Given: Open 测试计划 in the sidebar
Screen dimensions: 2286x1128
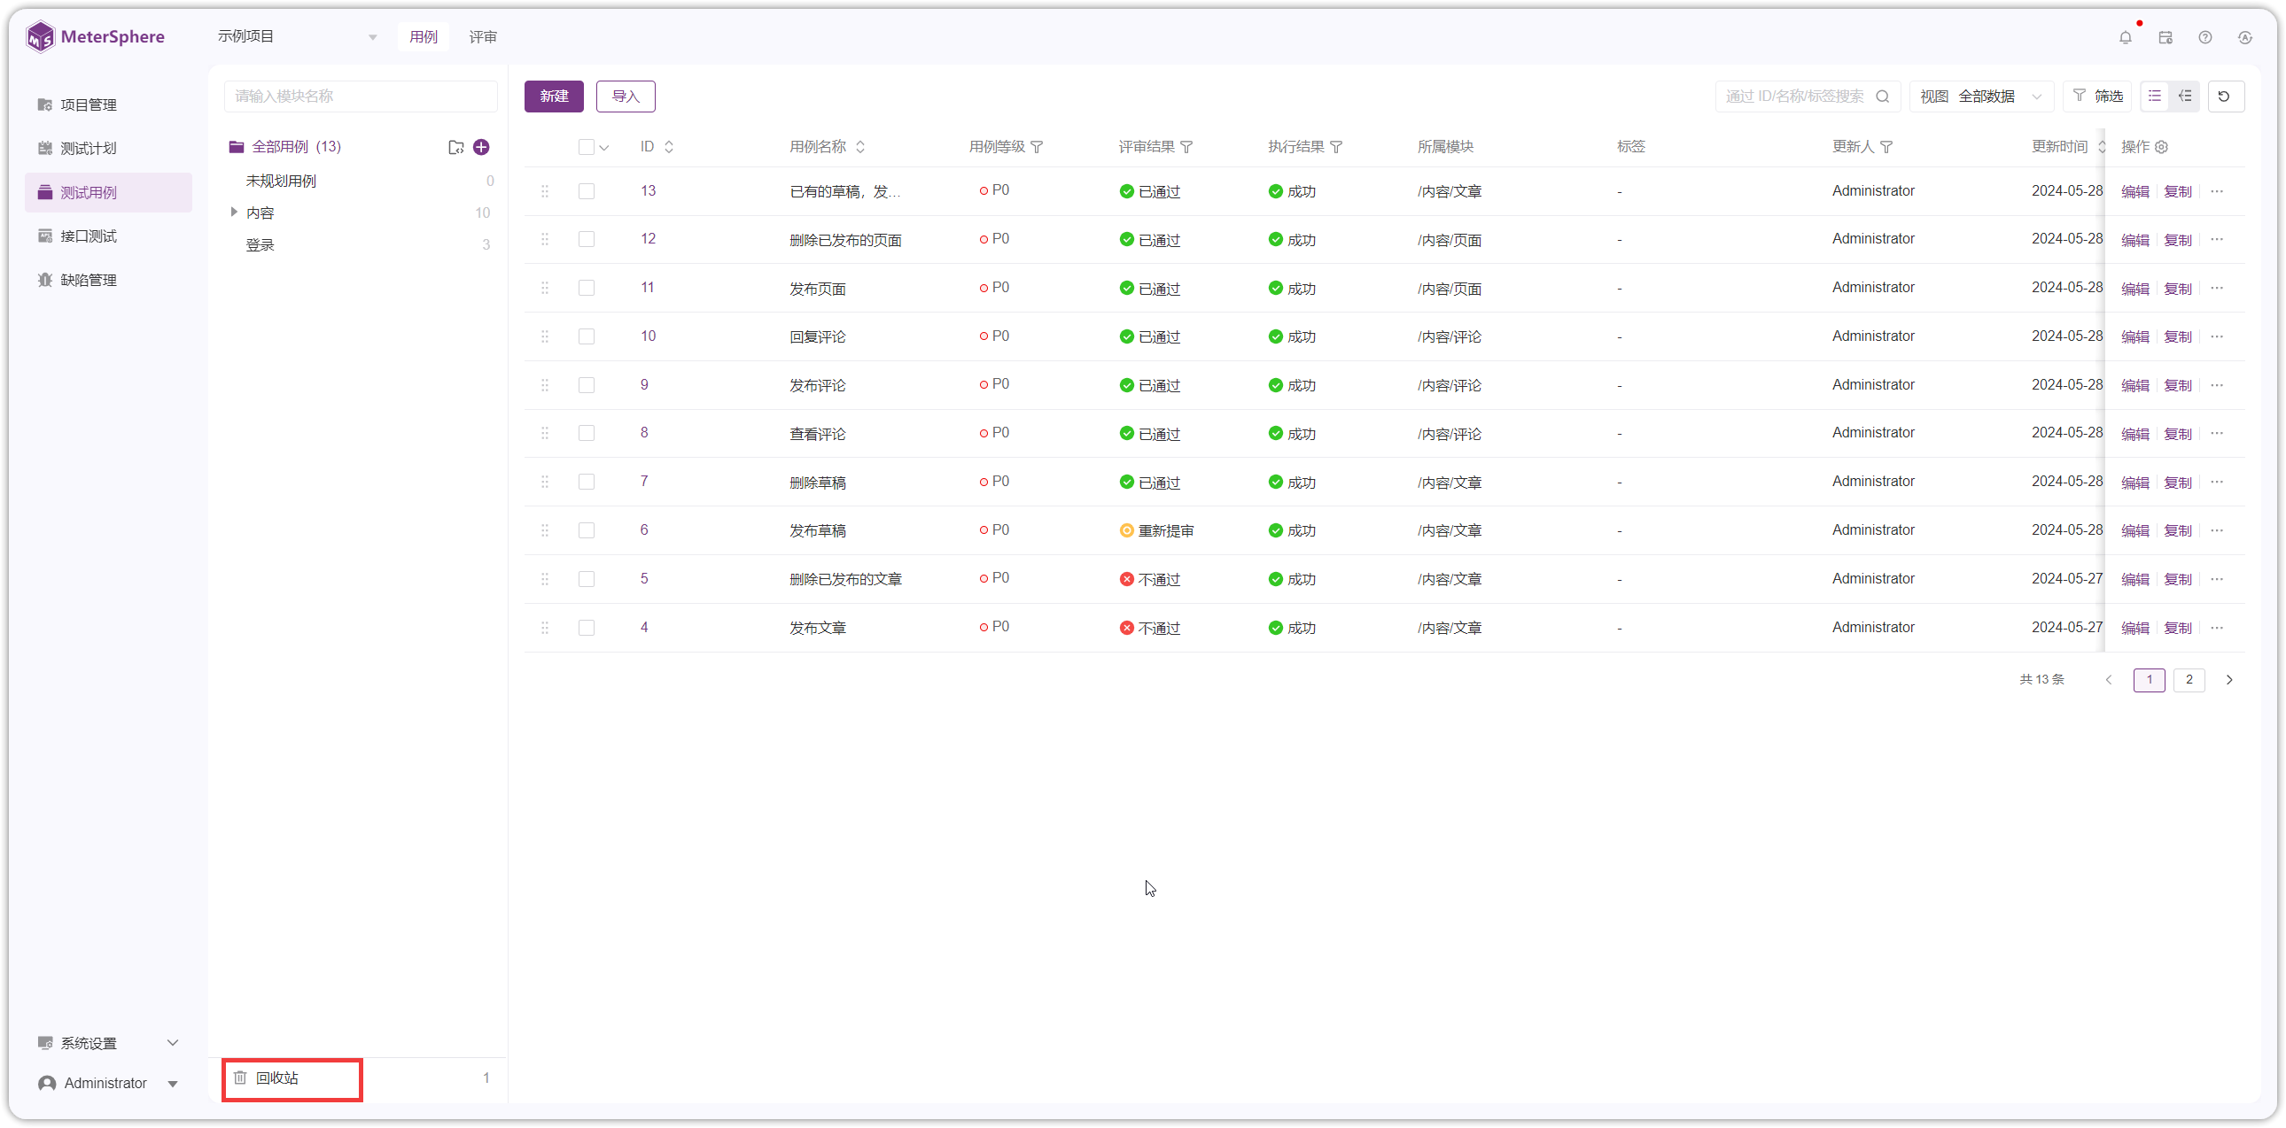Looking at the screenshot, I should [108, 148].
